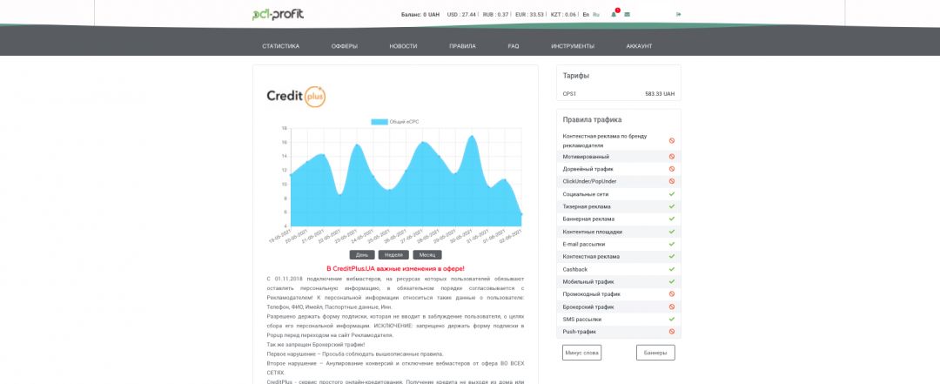Screen dimensions: 940x384
Task: Click allowed checkmark for Мобильный трафик
Action: click(x=671, y=281)
